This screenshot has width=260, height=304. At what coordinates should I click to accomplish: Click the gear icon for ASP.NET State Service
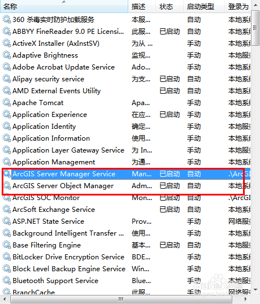[x=7, y=221]
